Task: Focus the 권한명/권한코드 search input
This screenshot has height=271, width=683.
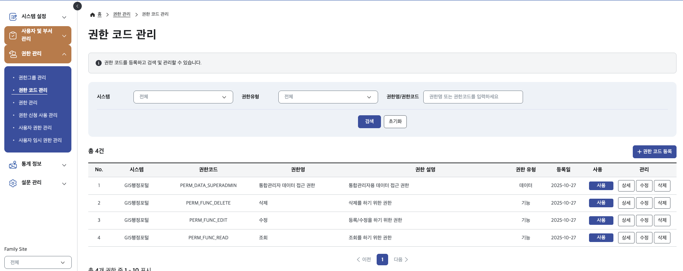Action: coord(473,97)
